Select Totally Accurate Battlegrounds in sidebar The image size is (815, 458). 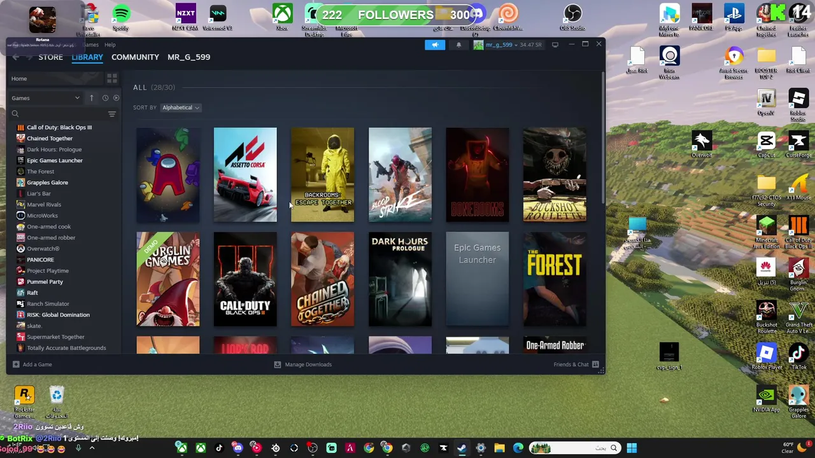coord(66,348)
